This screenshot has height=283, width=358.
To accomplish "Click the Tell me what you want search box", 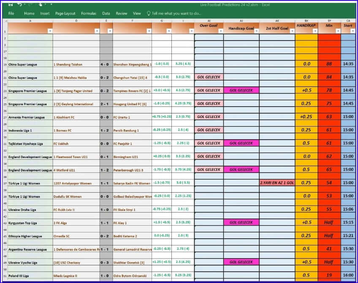I will click(x=177, y=13).
